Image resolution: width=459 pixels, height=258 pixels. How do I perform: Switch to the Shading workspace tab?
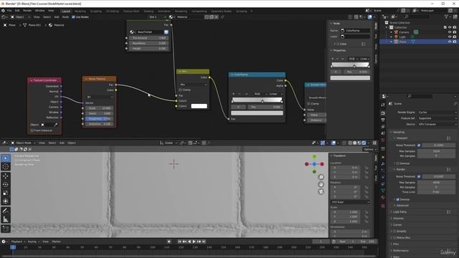(x=148, y=11)
